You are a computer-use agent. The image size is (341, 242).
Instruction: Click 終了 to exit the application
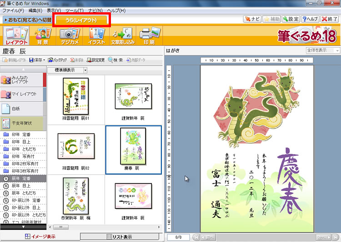click(330, 19)
